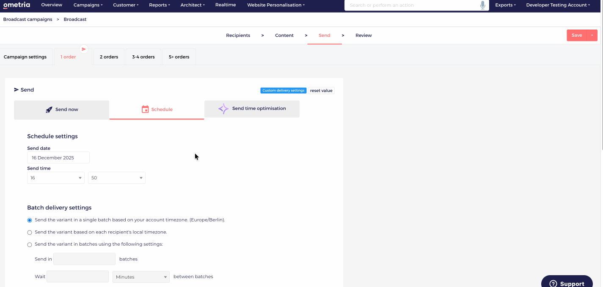Select single batch account timezone option

[x=30, y=220]
